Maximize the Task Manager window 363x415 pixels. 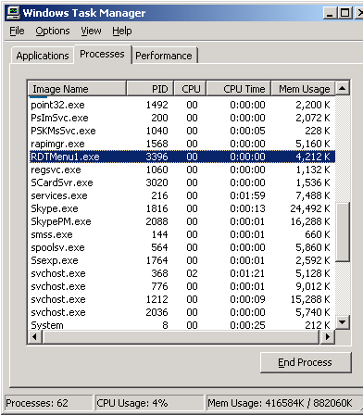tap(344, 13)
